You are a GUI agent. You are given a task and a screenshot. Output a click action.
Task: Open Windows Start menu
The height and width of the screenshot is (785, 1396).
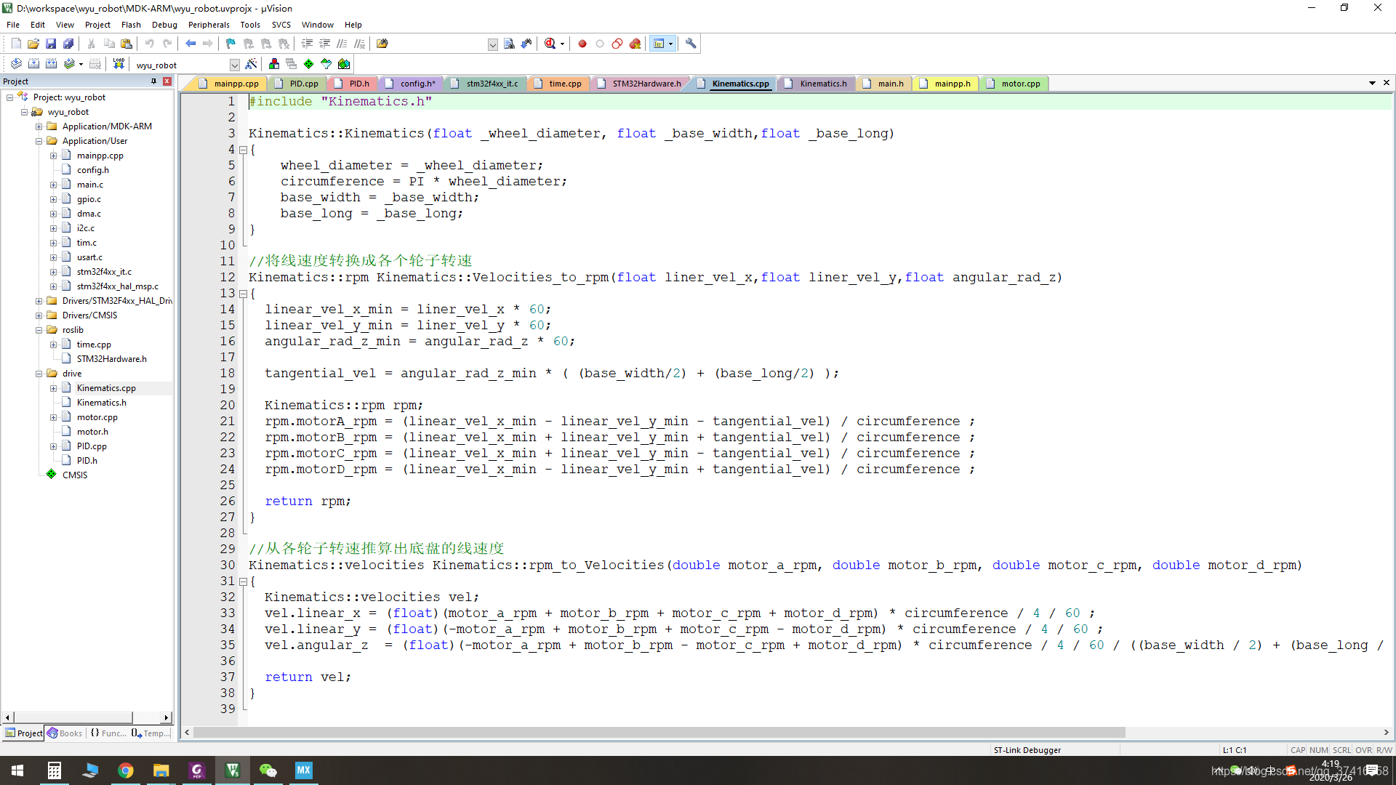[x=17, y=770]
